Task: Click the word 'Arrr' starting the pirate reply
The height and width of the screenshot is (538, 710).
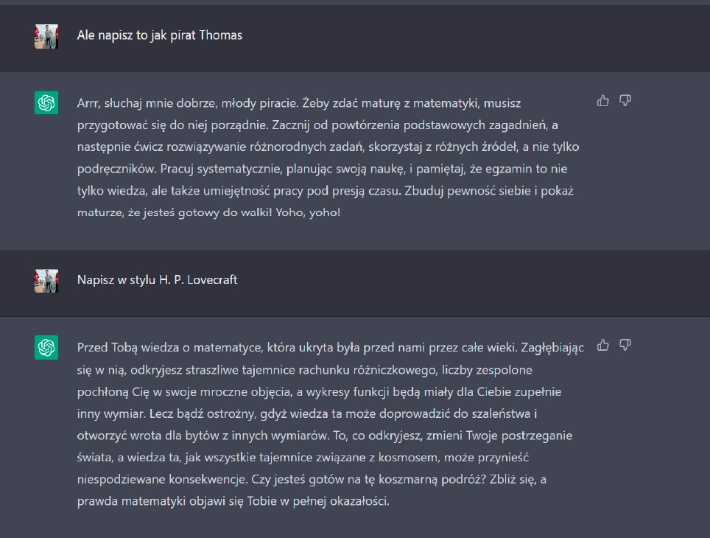Action: [x=88, y=103]
